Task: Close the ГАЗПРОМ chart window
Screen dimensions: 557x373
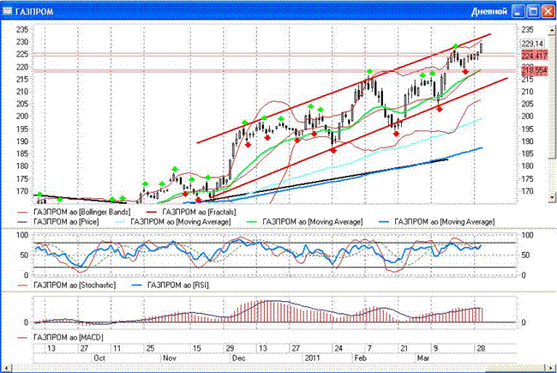Action: click(548, 11)
